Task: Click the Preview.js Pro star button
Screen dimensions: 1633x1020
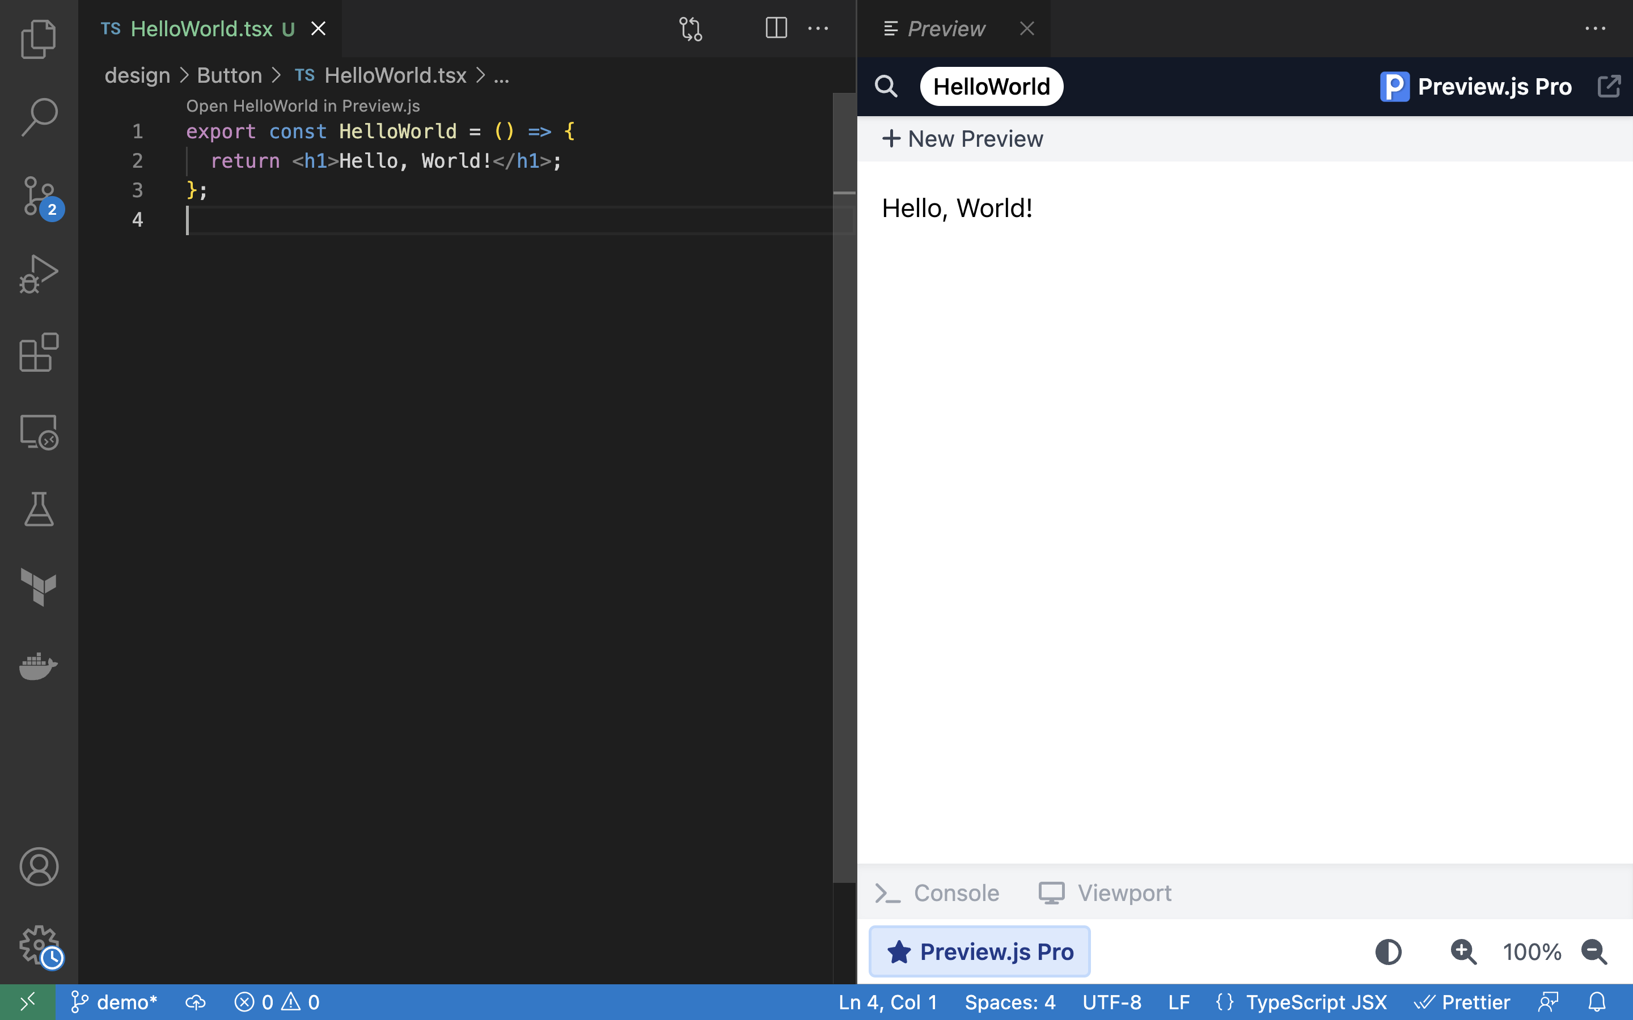Action: pos(979,951)
